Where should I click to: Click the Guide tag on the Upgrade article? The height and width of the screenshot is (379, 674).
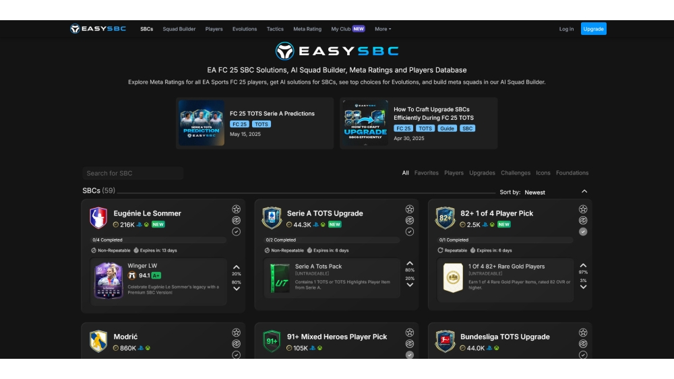click(447, 129)
